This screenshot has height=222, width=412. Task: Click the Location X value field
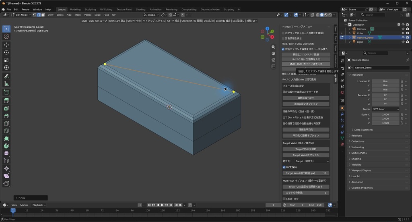tap(385, 81)
